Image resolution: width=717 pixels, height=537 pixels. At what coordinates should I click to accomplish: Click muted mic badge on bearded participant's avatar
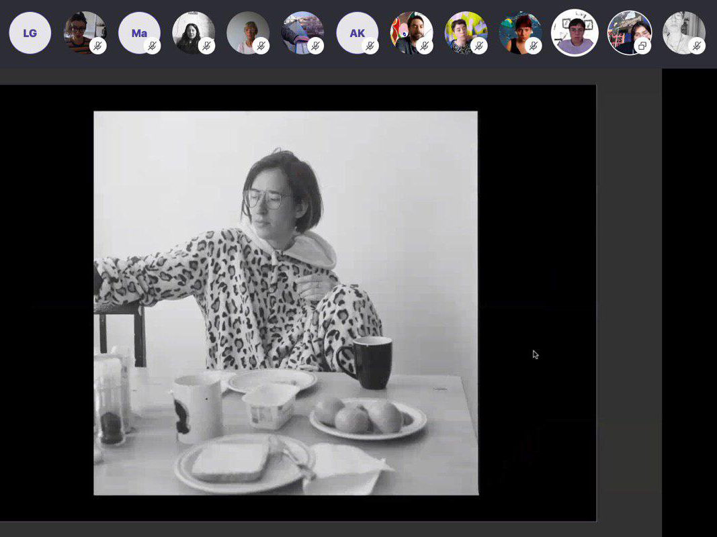[425, 46]
